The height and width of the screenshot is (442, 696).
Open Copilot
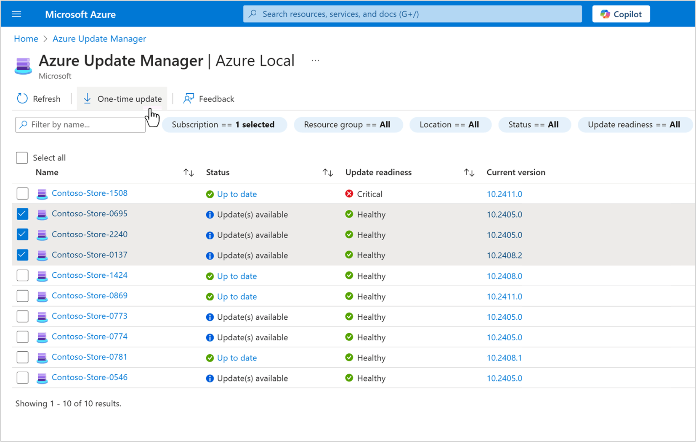[x=621, y=14]
